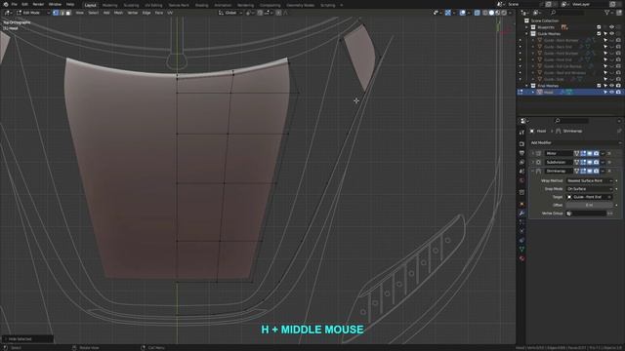Hide the Hood object in viewport
The image size is (625, 351).
(612, 92)
